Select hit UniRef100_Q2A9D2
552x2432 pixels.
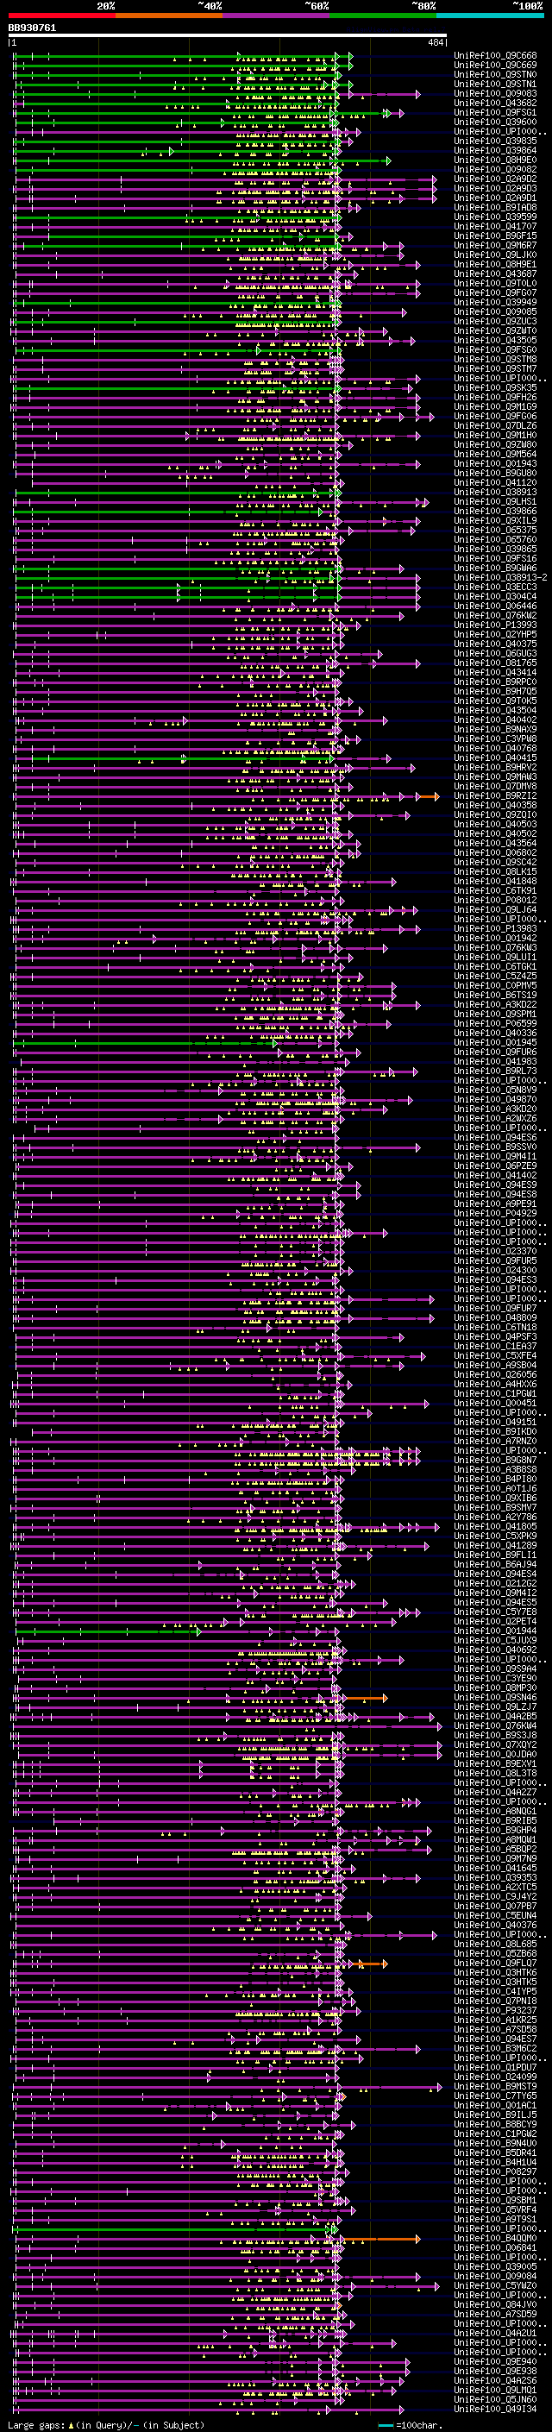click(x=495, y=179)
